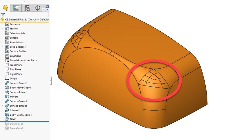This screenshot has height=140, width=227.
Task: Switch to the PropertyManager tab
Action: pos(16,8)
